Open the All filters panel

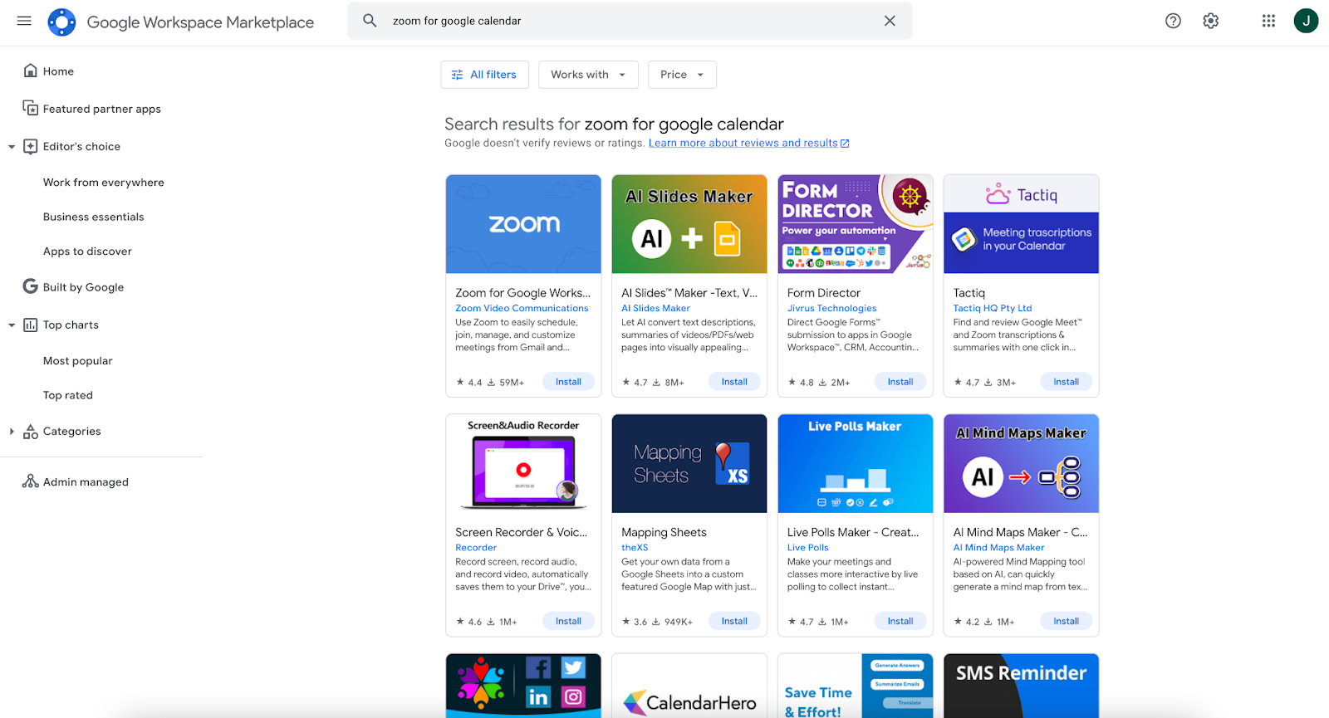click(484, 75)
